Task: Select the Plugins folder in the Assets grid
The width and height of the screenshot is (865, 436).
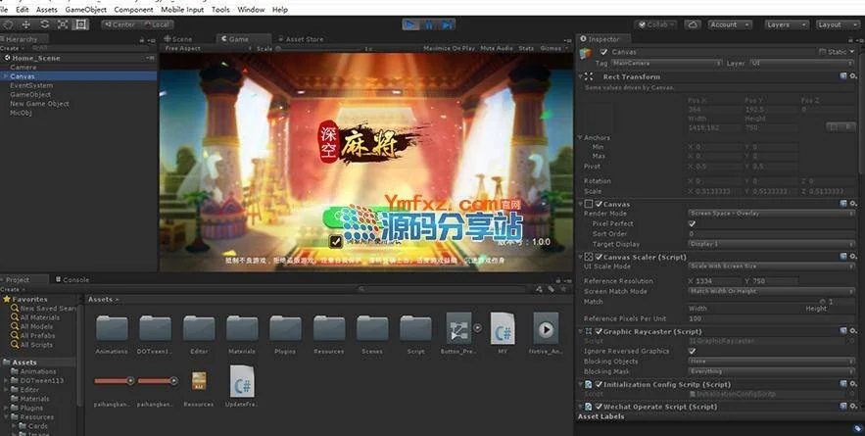Action: [285, 328]
